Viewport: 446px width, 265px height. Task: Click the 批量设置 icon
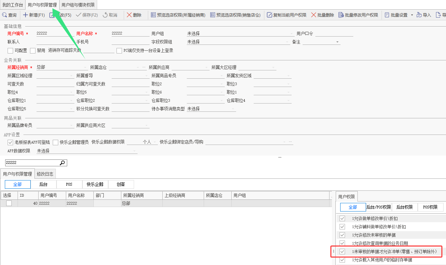pyautogui.click(x=387, y=15)
